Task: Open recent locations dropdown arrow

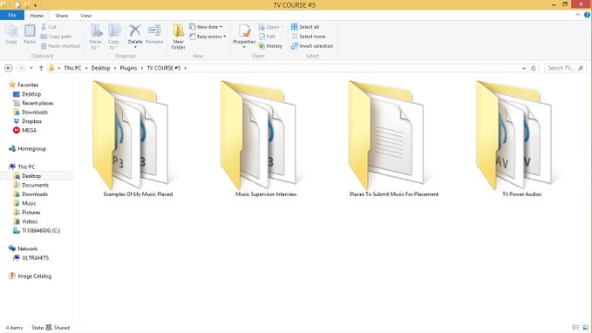Action: [31, 68]
